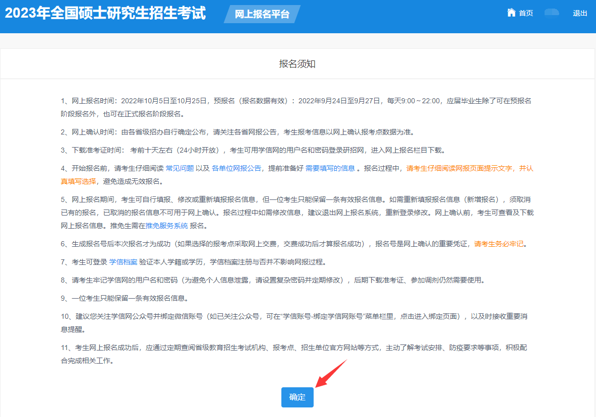Click the house icon beside 首页
This screenshot has height=417, width=596.
tap(511, 13)
